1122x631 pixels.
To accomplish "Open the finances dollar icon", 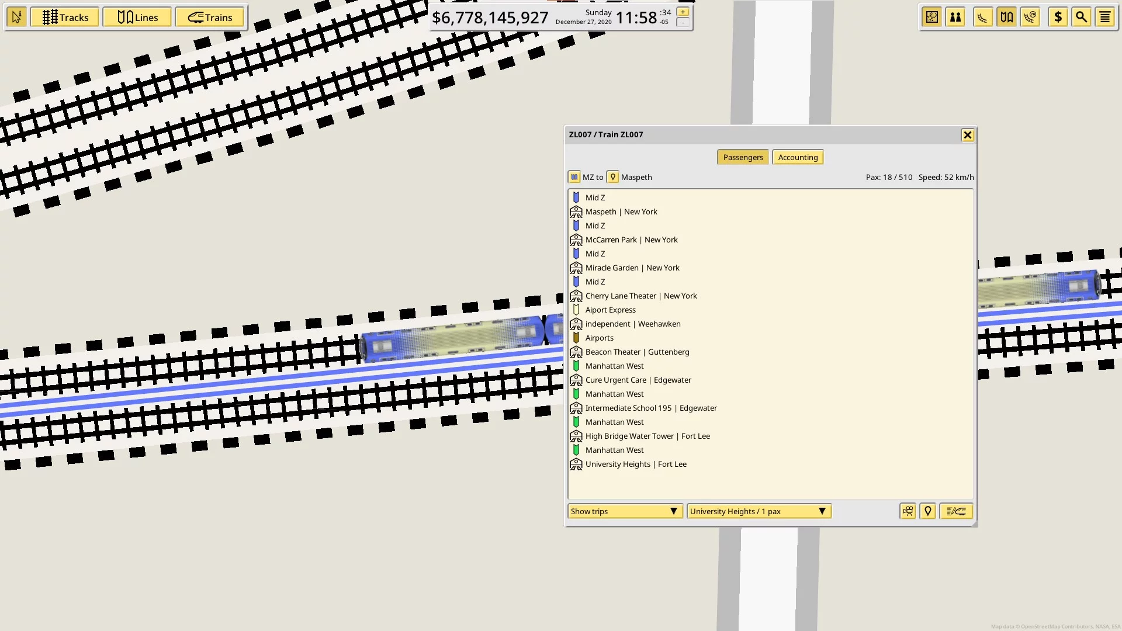I will pos(1058,18).
